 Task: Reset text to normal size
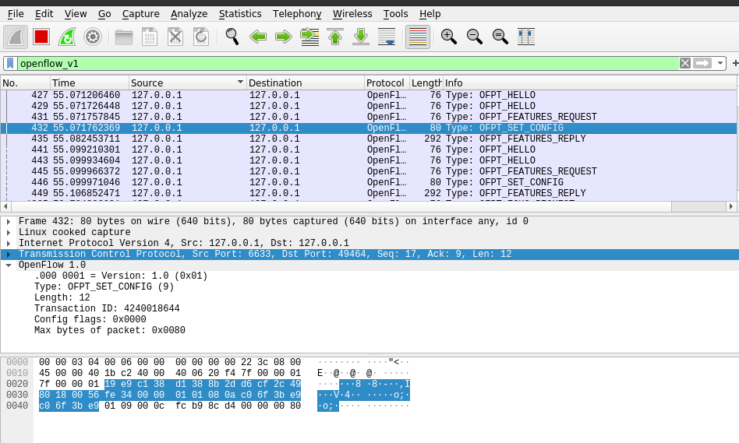click(500, 37)
